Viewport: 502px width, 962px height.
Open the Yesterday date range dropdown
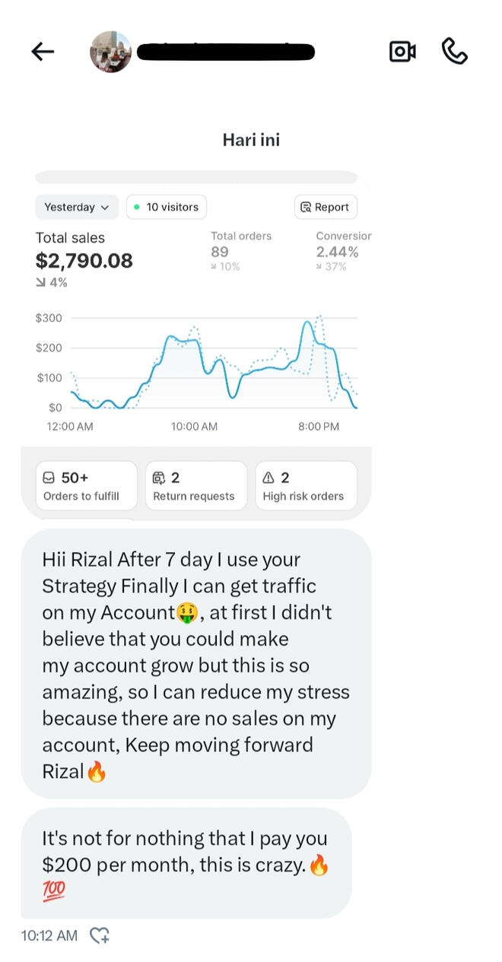point(76,207)
